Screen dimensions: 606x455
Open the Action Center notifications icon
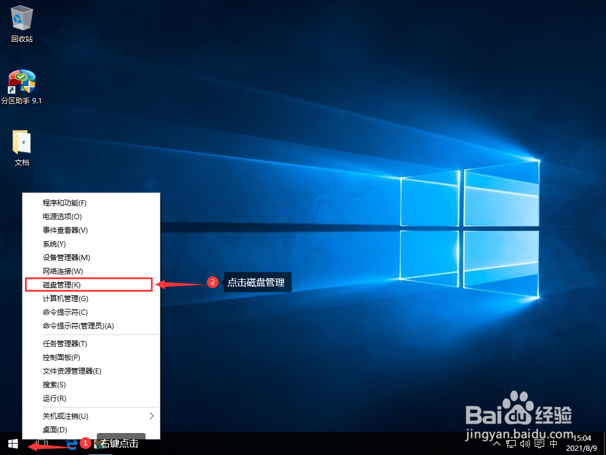(539, 444)
